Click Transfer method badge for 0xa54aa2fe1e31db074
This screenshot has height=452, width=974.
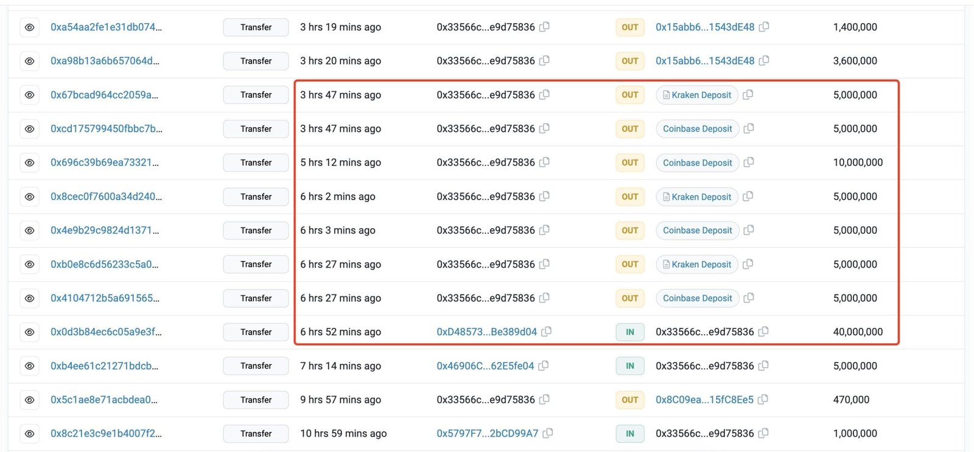click(x=256, y=27)
